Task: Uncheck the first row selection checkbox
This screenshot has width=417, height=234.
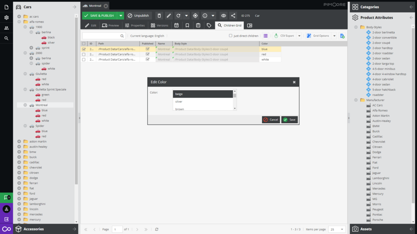Action: tap(84, 49)
